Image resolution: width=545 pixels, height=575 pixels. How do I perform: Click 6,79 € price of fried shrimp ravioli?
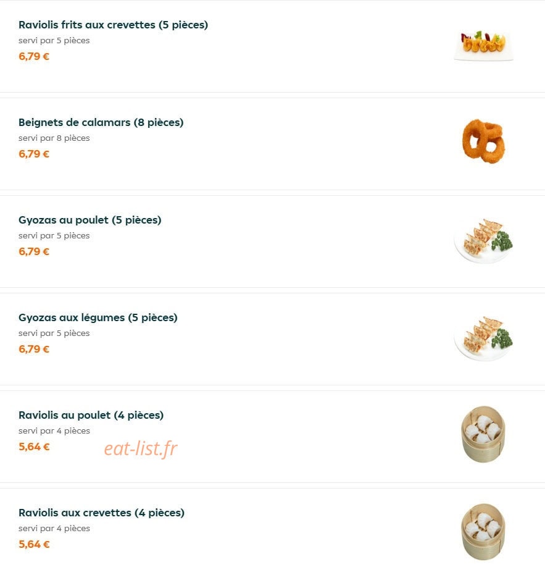pos(34,56)
